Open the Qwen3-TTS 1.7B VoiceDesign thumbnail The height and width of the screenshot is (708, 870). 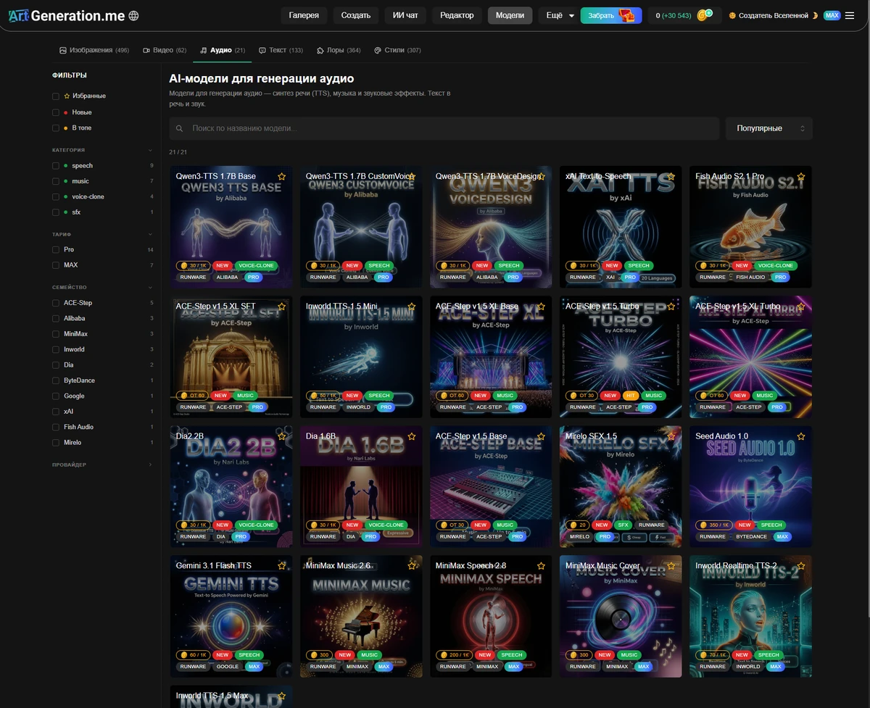[491, 227]
